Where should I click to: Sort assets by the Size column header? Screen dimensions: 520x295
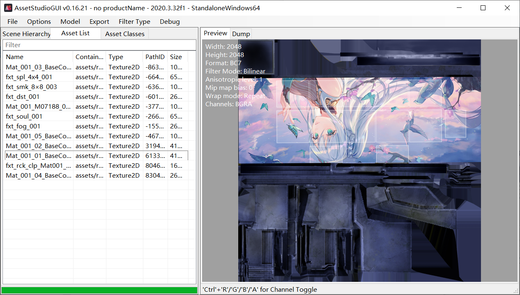point(178,57)
